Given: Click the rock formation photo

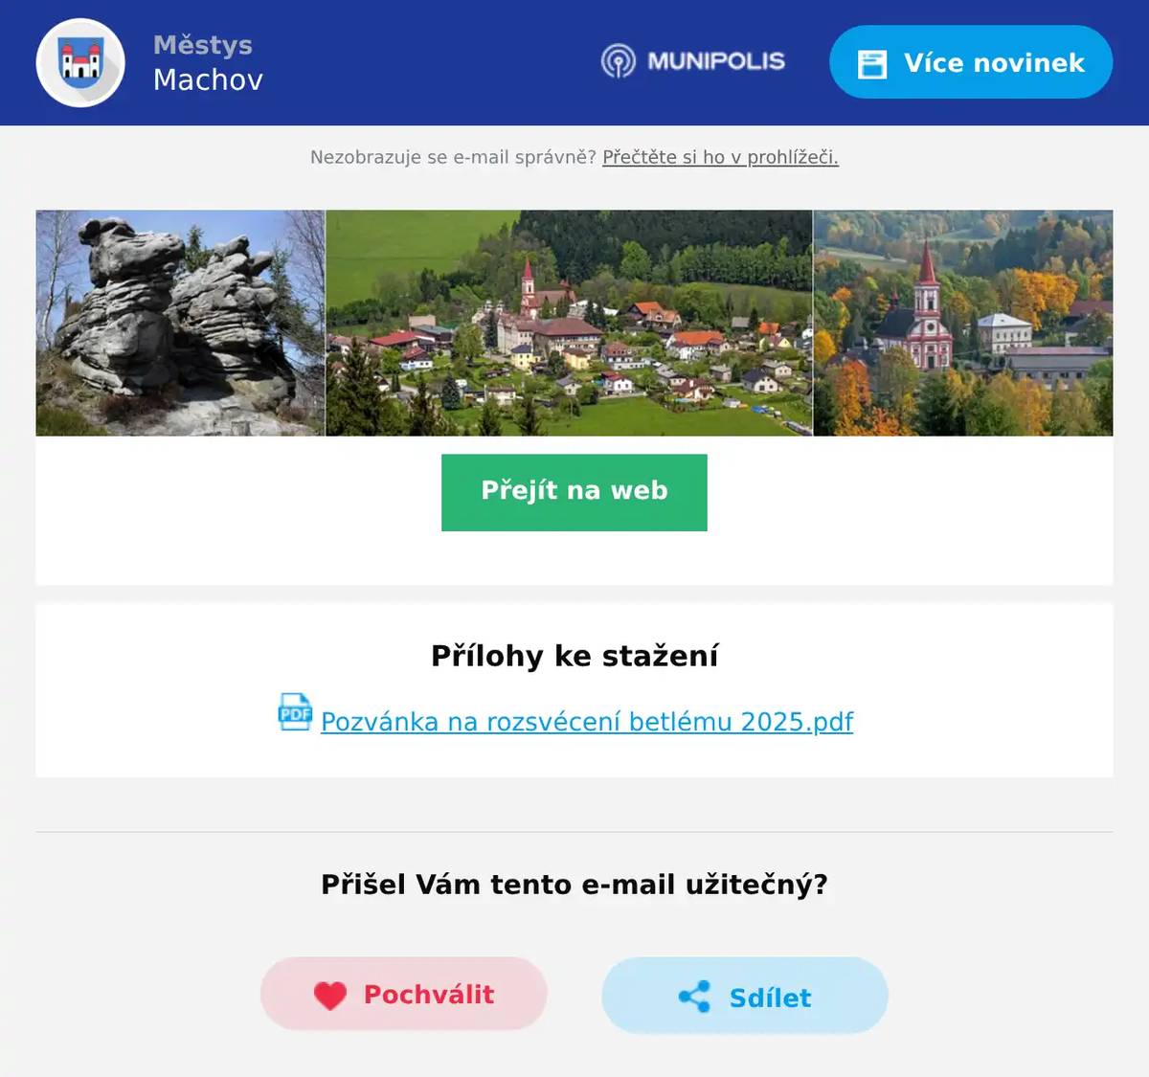Looking at the screenshot, I should 180,323.
